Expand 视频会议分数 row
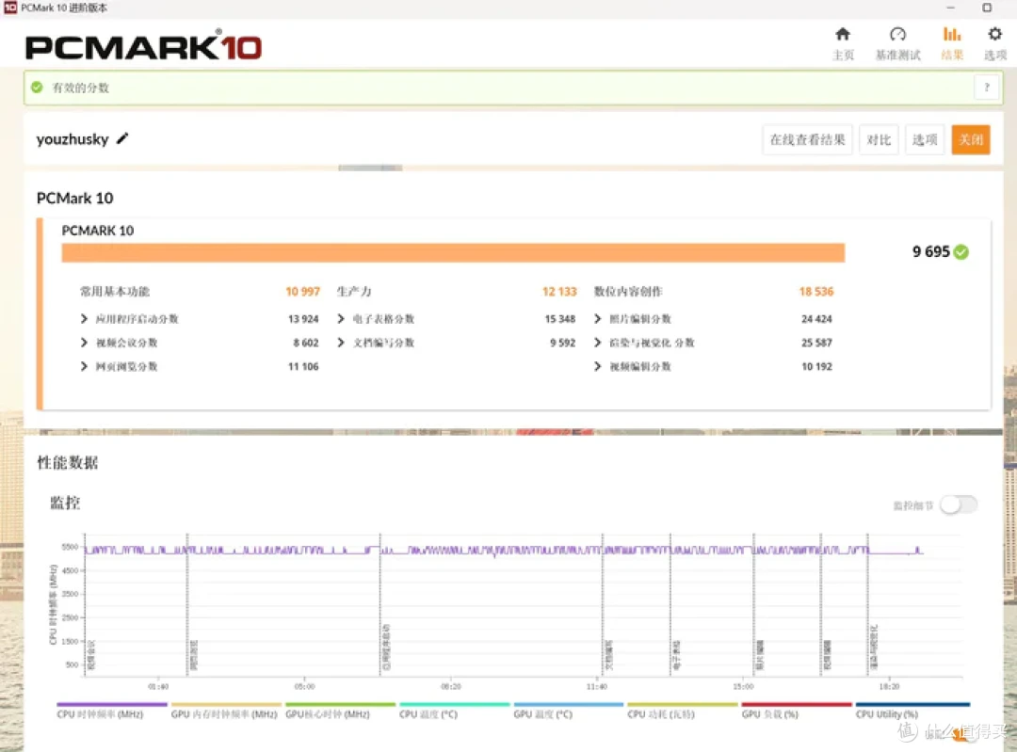 pyautogui.click(x=85, y=343)
